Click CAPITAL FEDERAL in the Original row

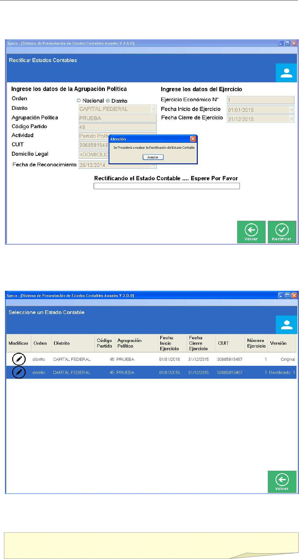(72, 359)
